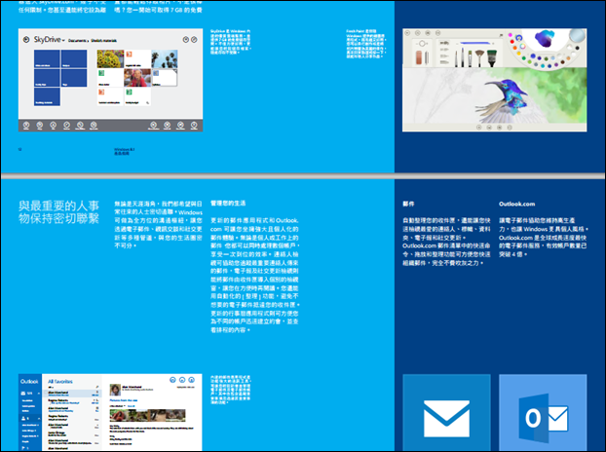Select the fan brush in Fresh Paint

click(x=479, y=57)
